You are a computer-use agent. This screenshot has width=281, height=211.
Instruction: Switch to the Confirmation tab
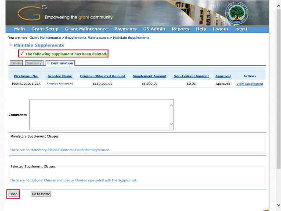[61, 63]
